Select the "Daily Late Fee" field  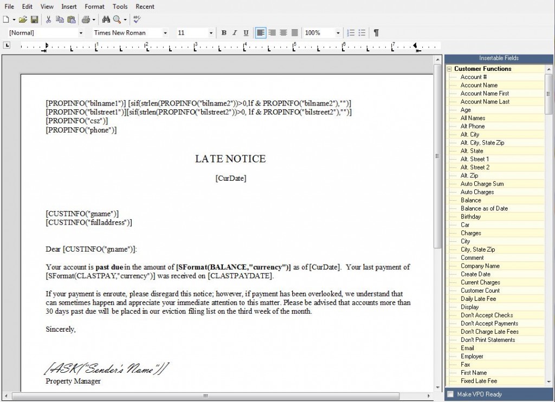point(478,299)
